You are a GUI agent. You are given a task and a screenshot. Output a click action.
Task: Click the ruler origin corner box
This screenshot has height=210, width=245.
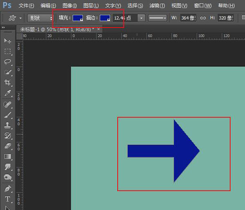click(20, 36)
